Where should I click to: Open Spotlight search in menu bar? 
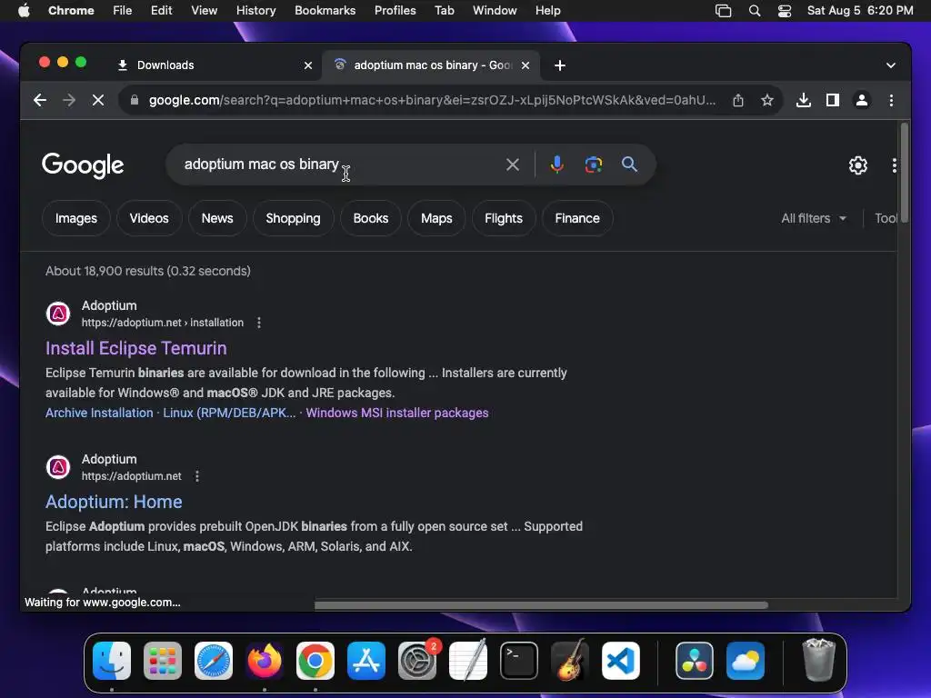(x=754, y=11)
